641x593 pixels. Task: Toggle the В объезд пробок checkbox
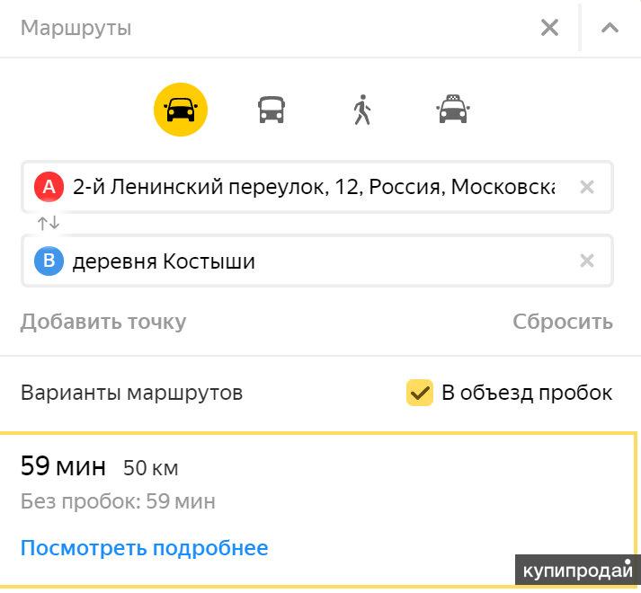coord(420,393)
